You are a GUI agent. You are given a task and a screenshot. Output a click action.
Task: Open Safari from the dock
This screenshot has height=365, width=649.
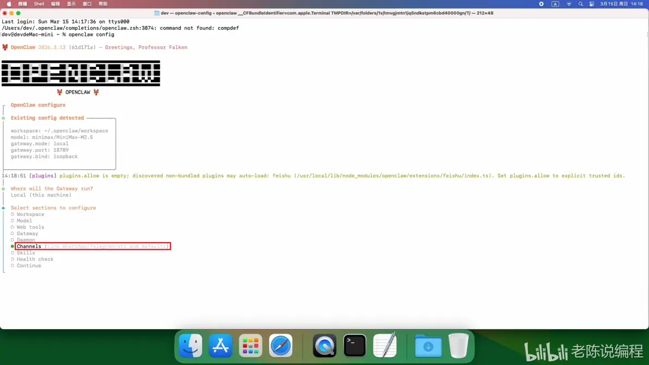[280, 345]
